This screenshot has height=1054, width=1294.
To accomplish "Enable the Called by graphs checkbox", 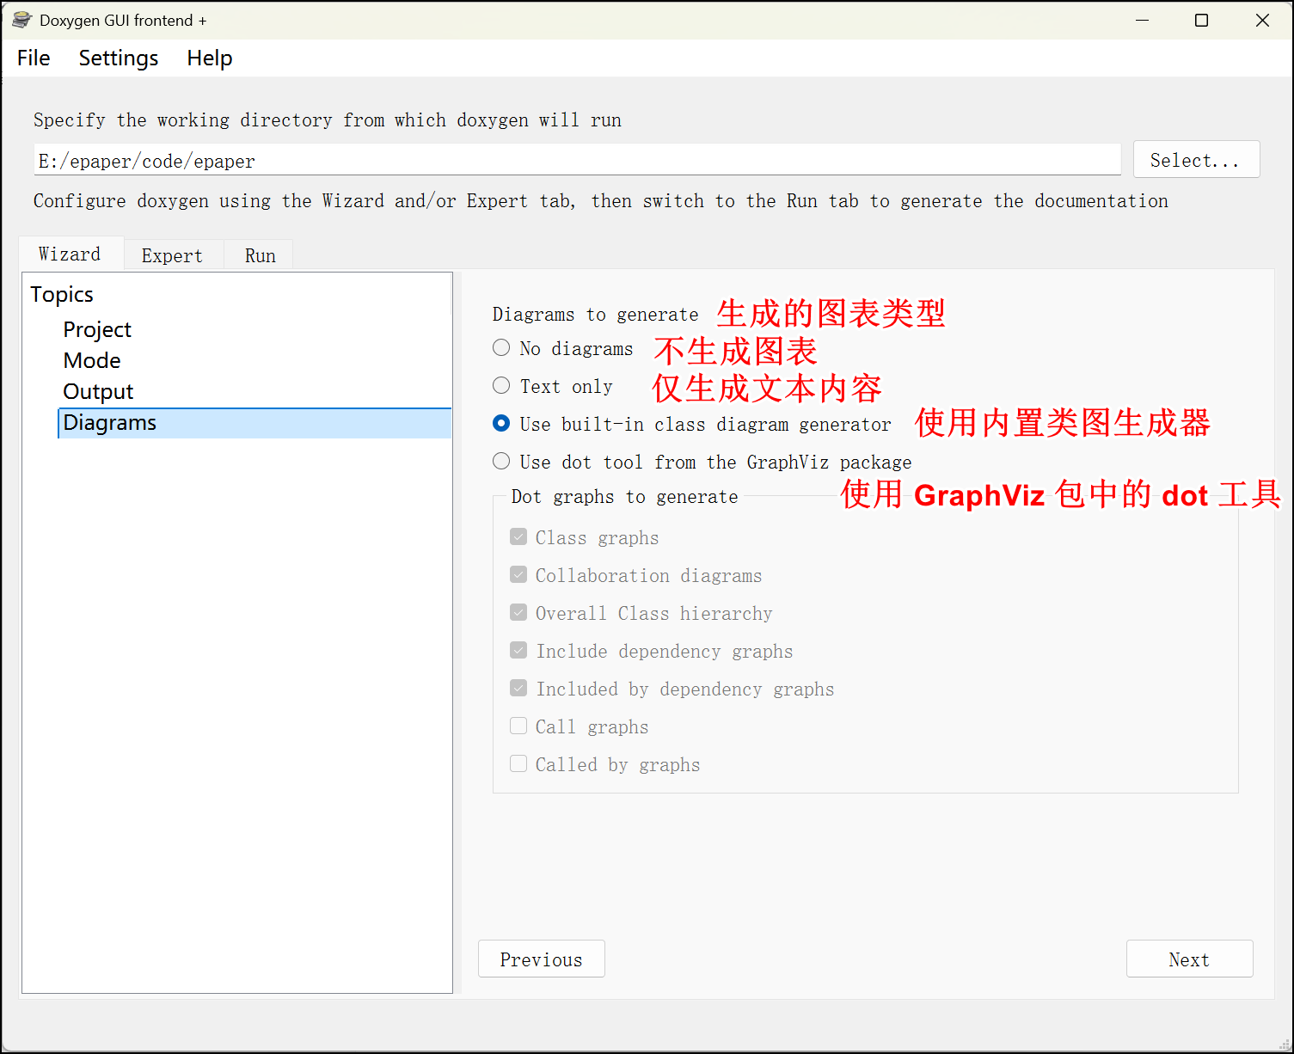I will point(518,763).
